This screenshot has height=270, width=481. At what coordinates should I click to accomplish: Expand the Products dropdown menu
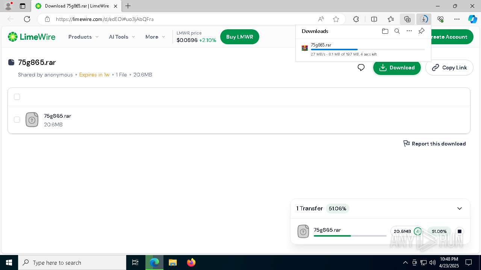[x=83, y=37]
